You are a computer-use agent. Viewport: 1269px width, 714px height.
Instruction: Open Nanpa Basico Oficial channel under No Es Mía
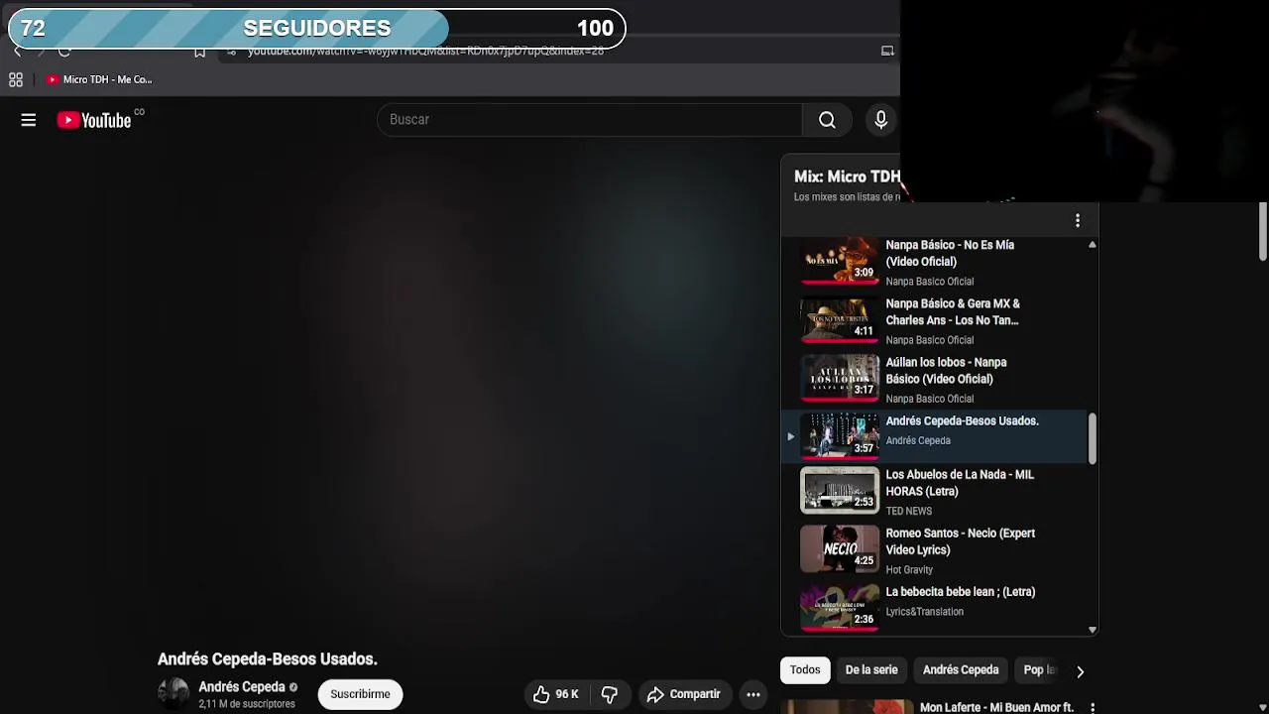[929, 282]
